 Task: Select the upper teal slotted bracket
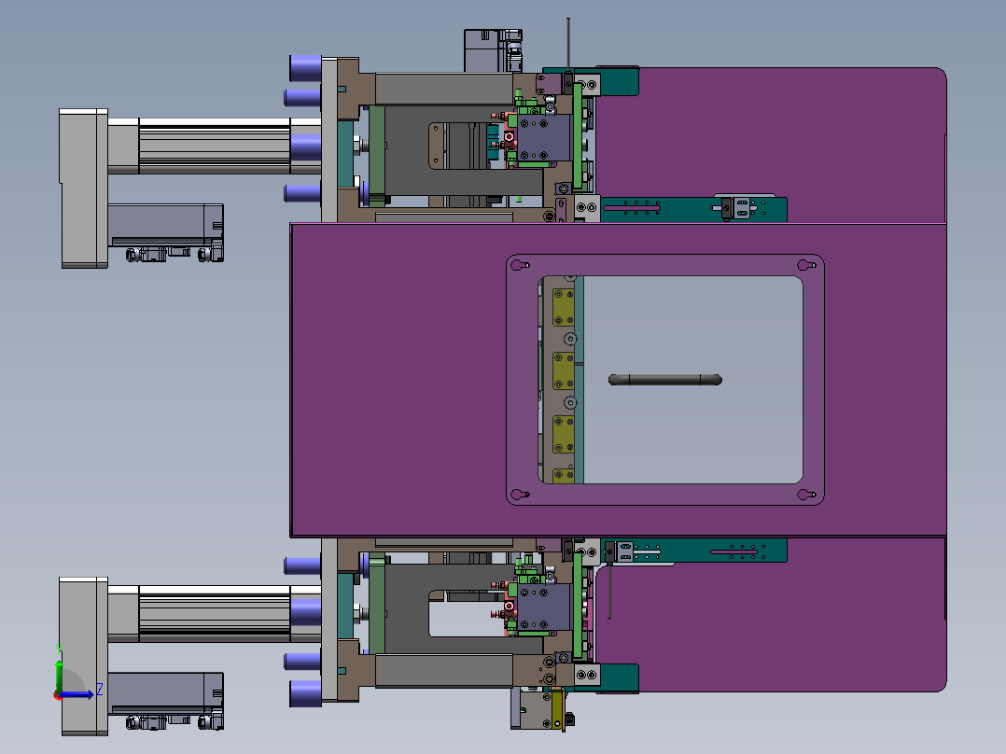tap(692, 210)
